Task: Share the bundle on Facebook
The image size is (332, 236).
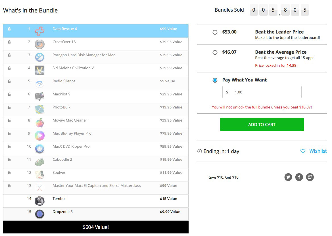Action: (x=299, y=177)
